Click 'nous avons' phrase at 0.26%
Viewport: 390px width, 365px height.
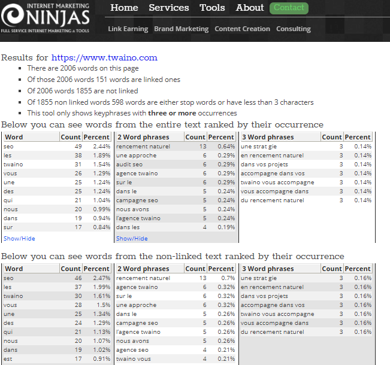pos(132,341)
